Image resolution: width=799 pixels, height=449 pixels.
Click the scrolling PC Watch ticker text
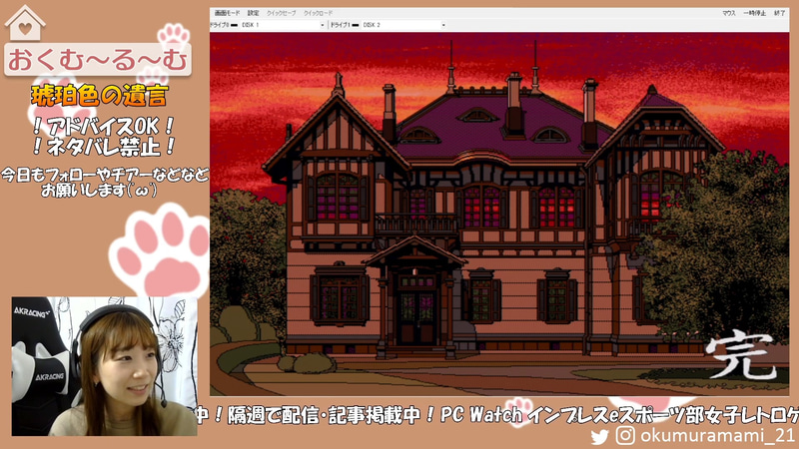pos(496,415)
